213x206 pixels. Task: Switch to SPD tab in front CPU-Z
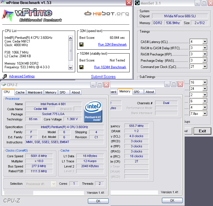point(64,92)
